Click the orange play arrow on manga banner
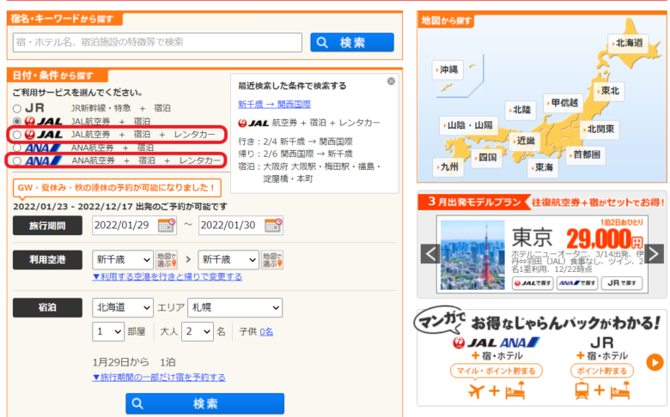 coord(655,363)
